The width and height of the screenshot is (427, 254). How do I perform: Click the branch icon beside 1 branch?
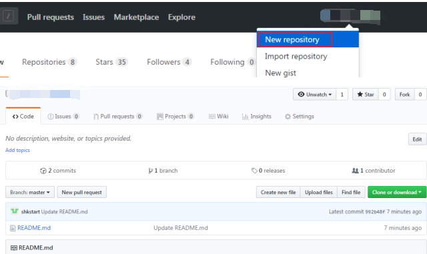(150, 171)
